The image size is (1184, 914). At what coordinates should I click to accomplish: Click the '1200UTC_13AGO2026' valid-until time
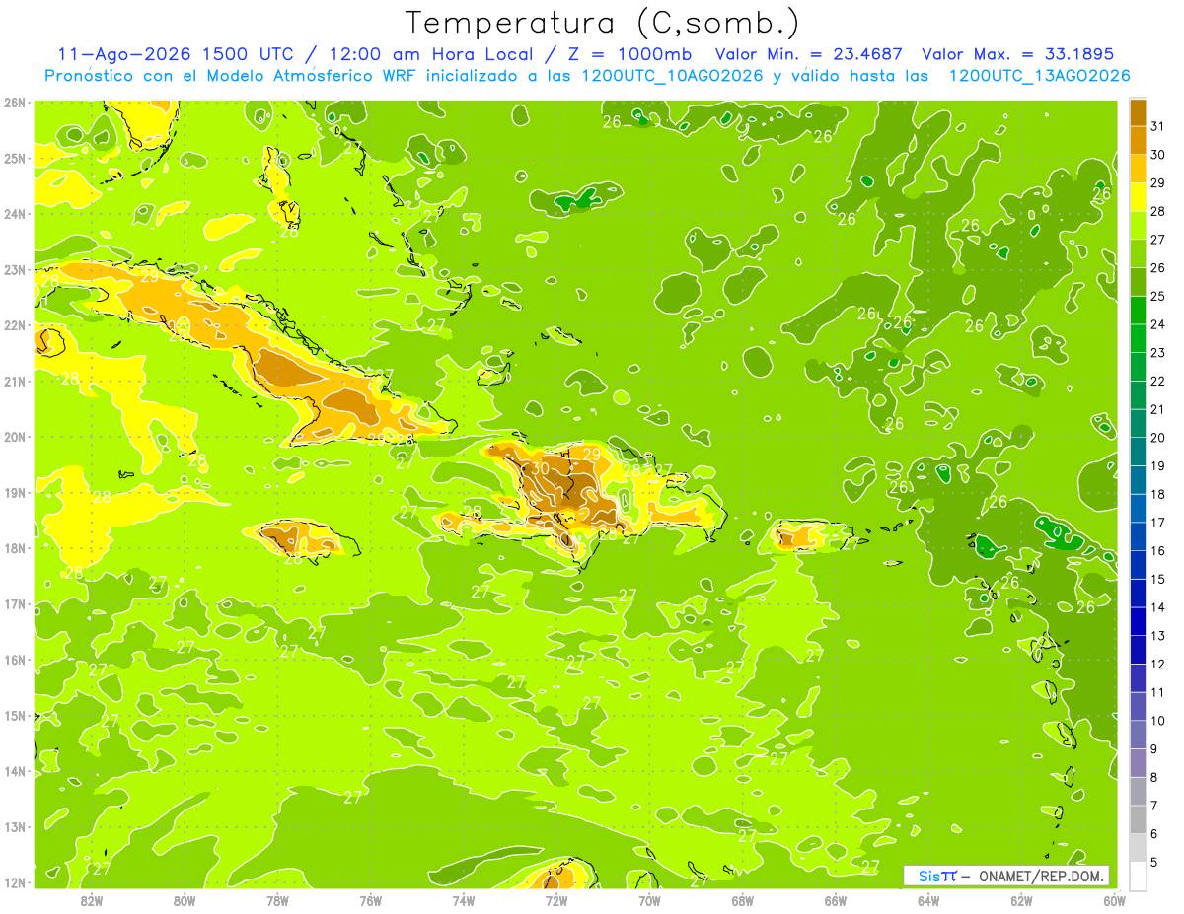click(x=1039, y=76)
